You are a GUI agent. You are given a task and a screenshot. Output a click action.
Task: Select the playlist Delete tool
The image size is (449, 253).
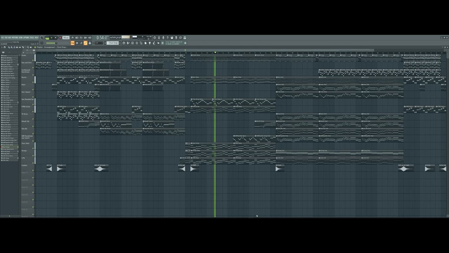(x=14, y=47)
